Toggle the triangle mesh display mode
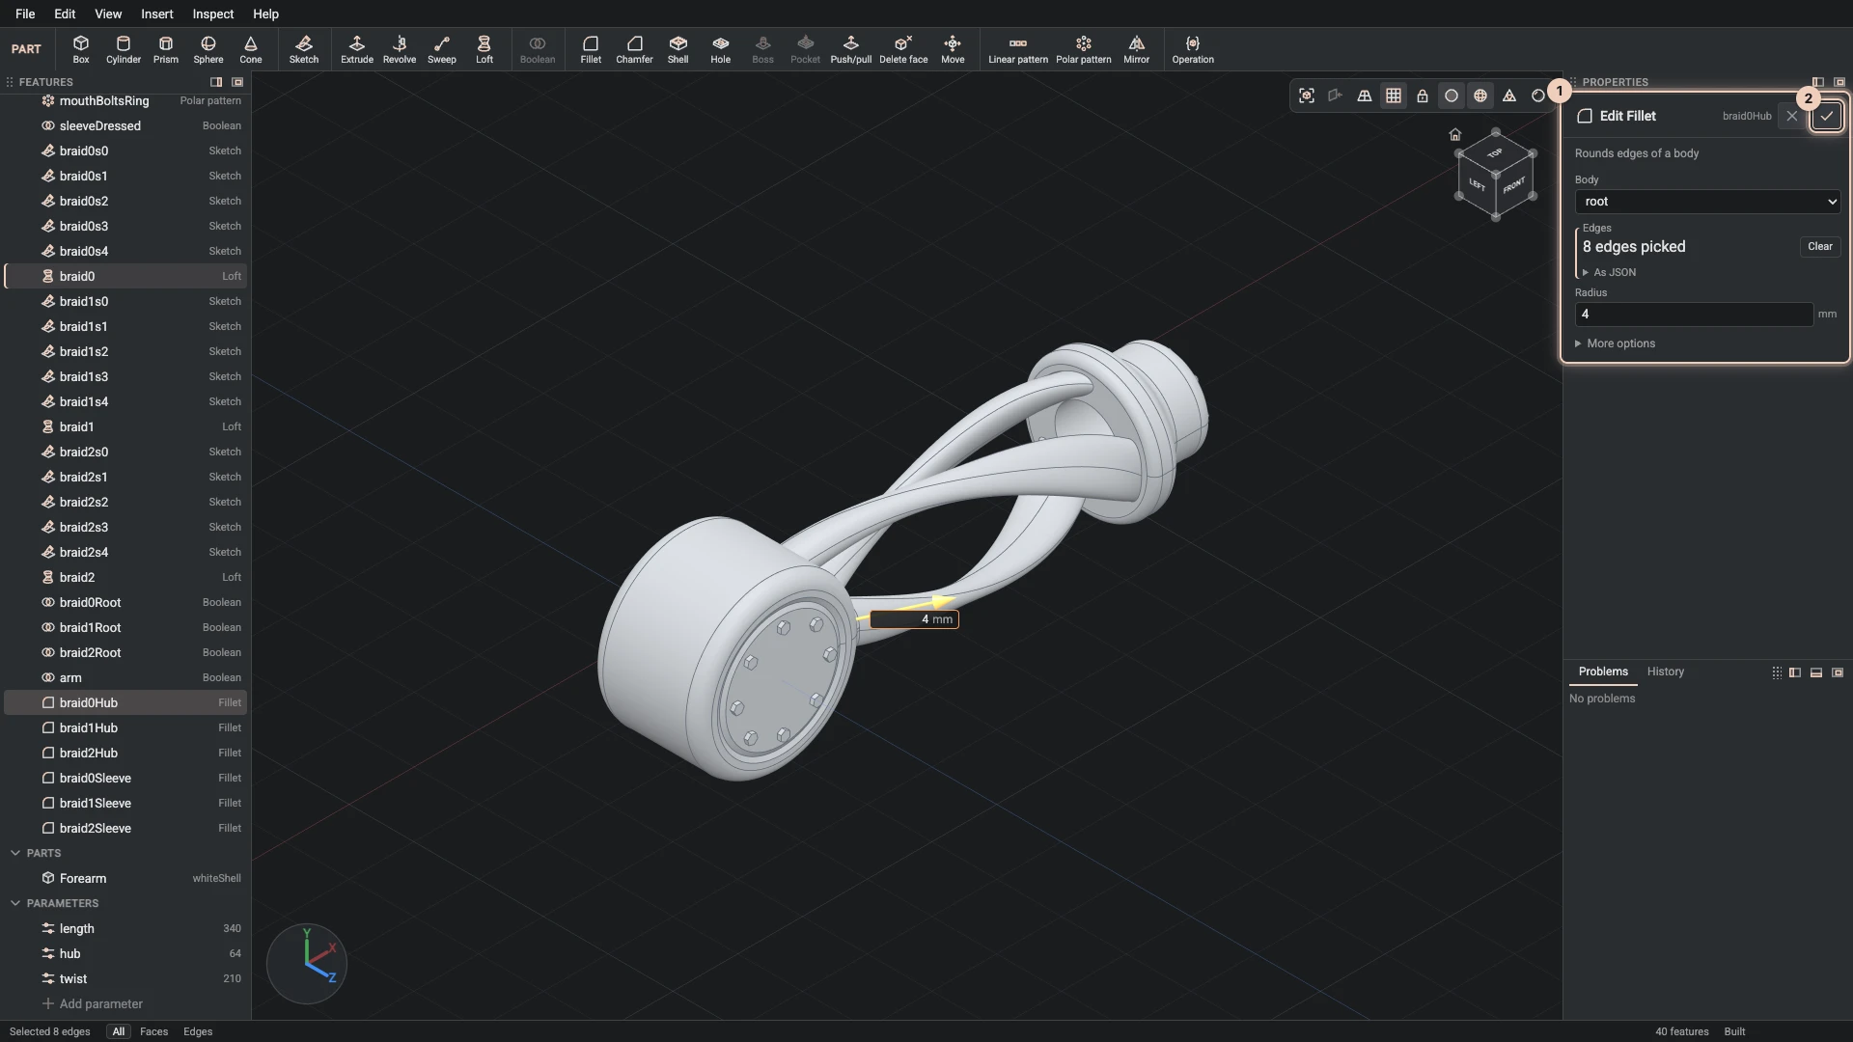Screen dimensions: 1853x1042 pyautogui.click(x=1509, y=96)
